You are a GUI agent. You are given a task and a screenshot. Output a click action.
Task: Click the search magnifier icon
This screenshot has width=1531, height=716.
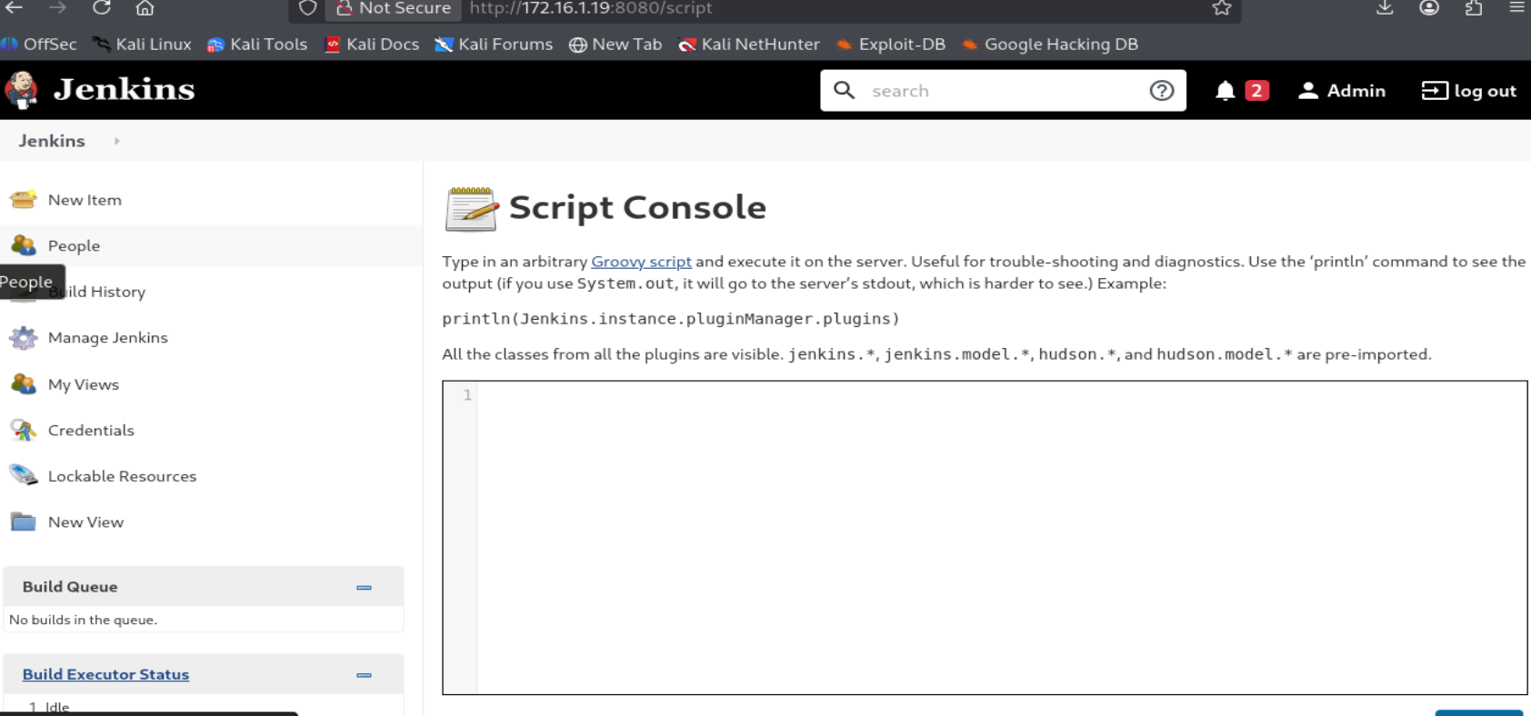point(845,90)
